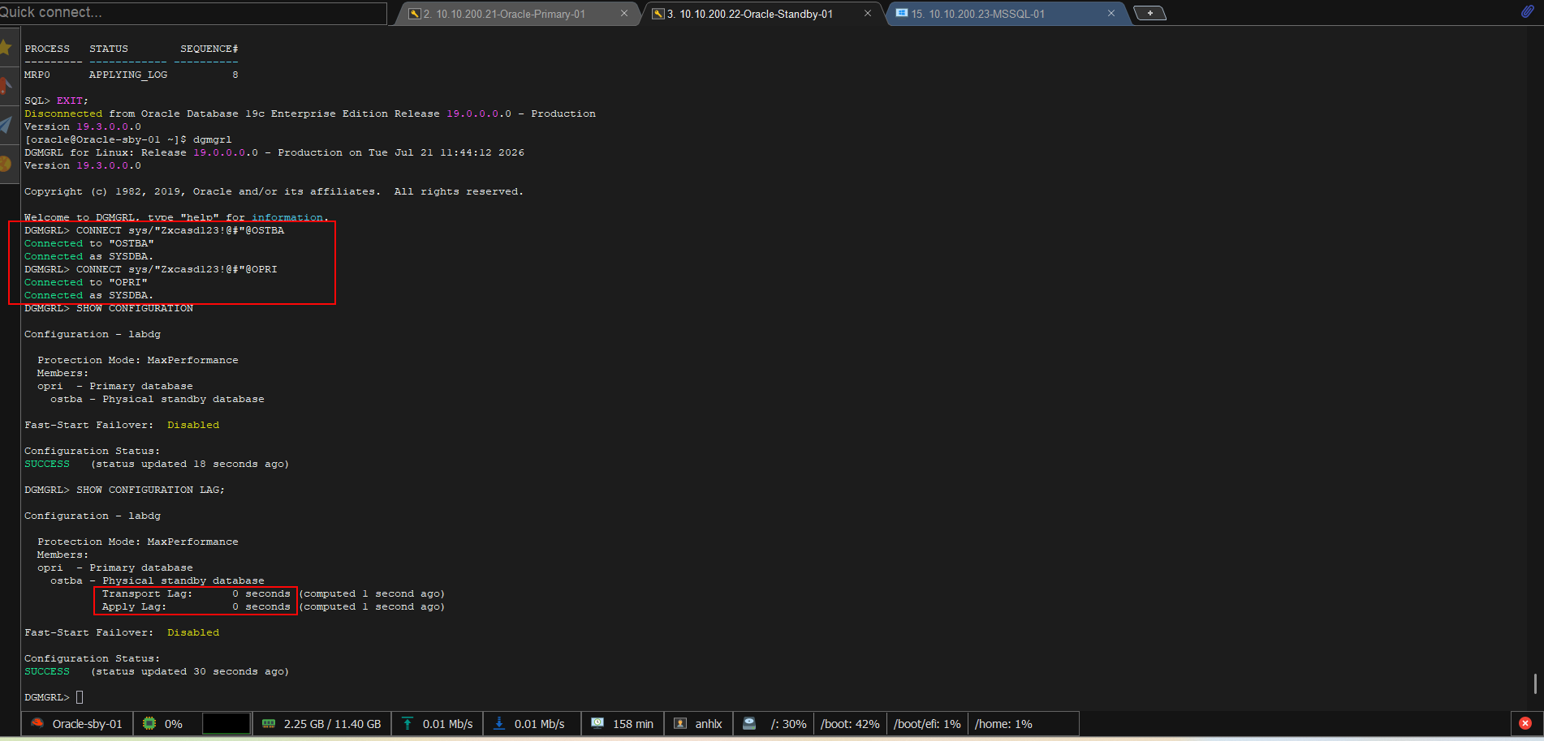Click the Red Hat icon beside Oracle-sby-01
Screen dimensions: 1544x741
37,723
